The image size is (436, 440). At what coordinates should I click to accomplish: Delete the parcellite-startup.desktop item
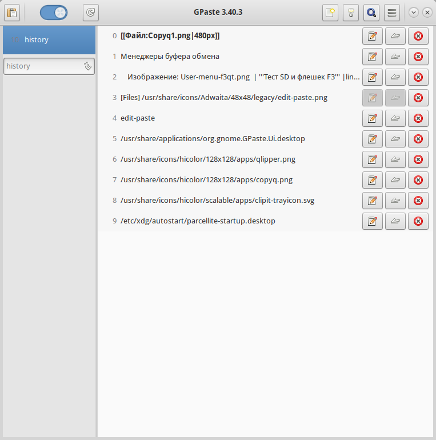pos(418,221)
